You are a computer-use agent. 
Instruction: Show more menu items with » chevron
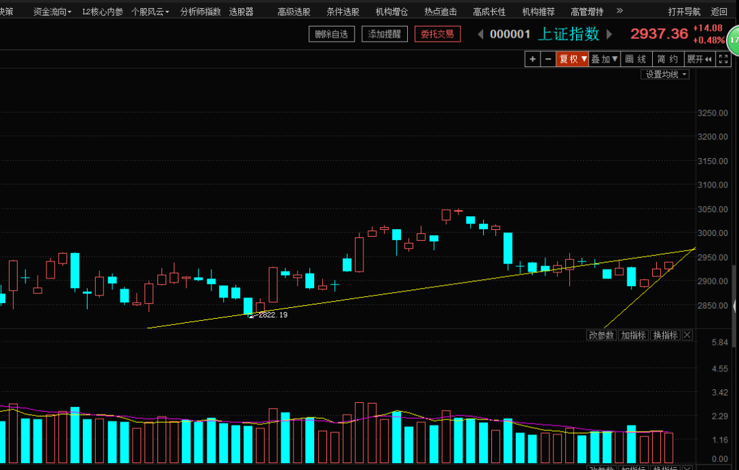pyautogui.click(x=620, y=11)
